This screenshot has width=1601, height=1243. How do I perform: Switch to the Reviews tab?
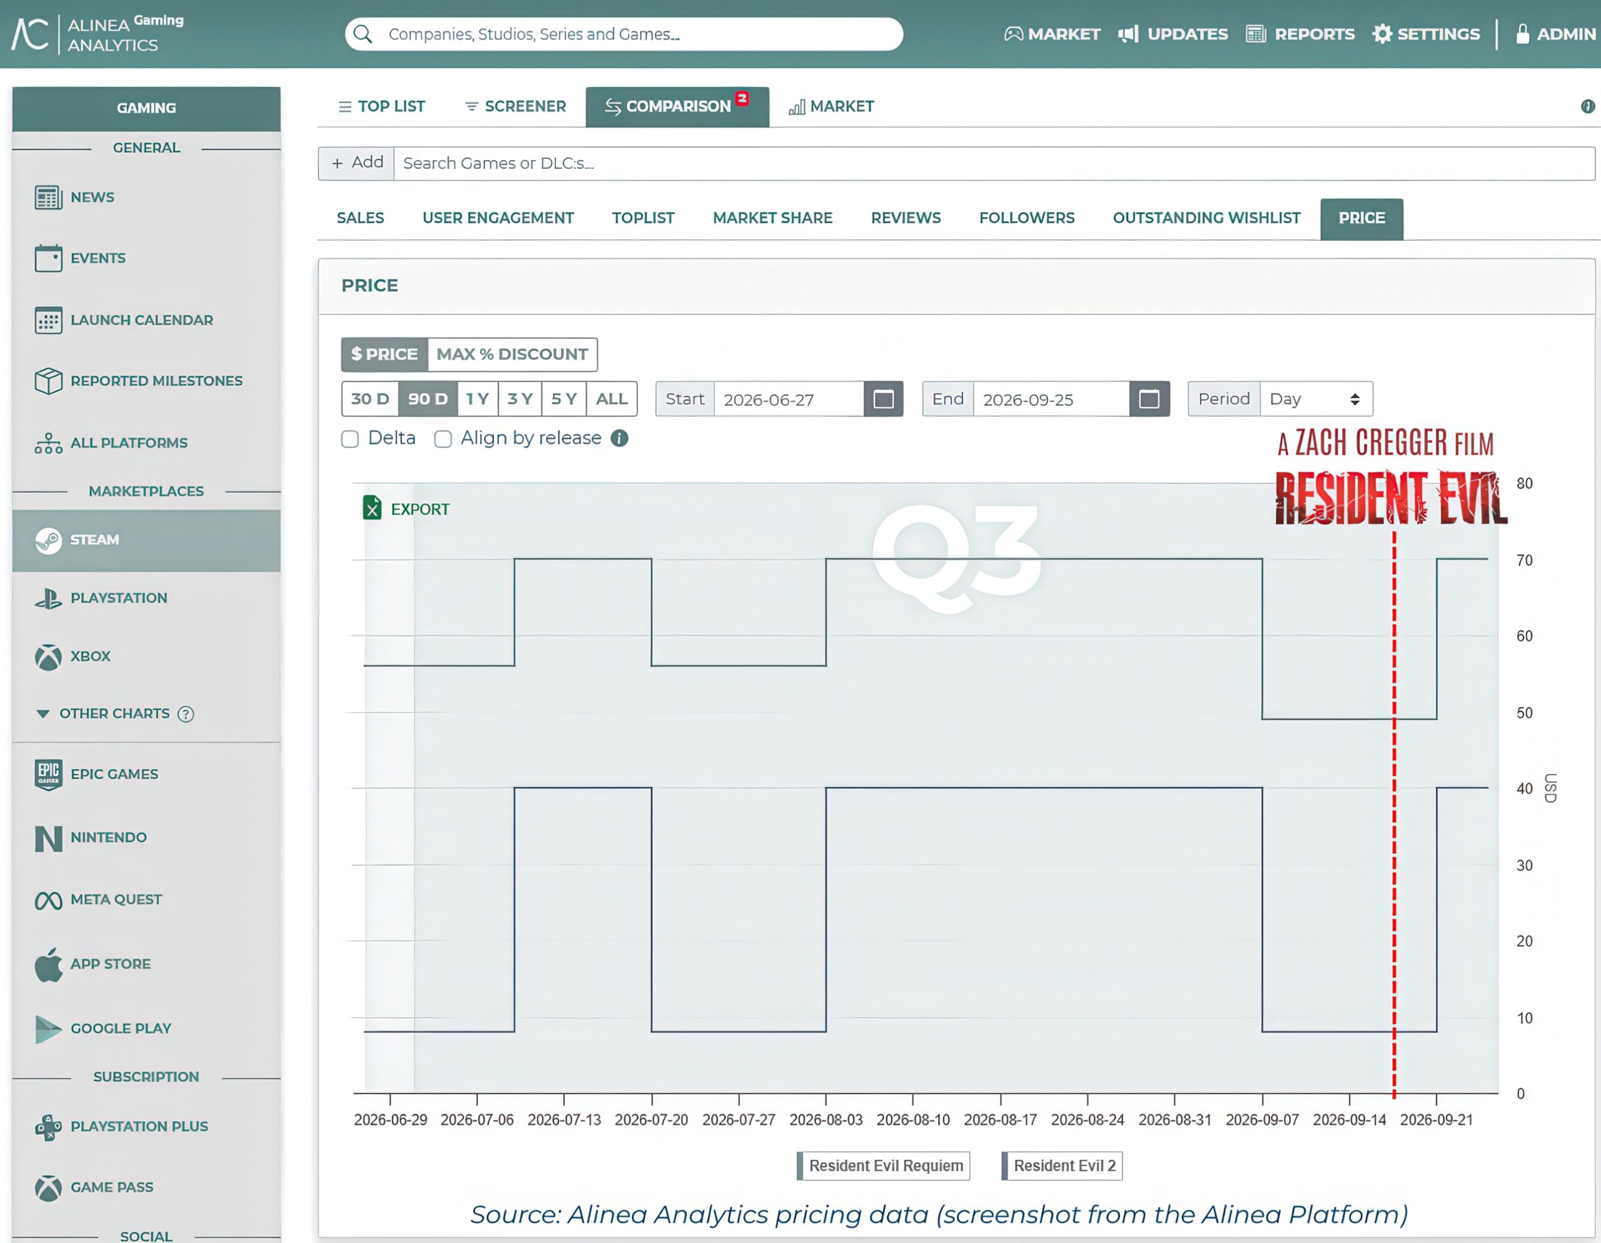click(906, 218)
